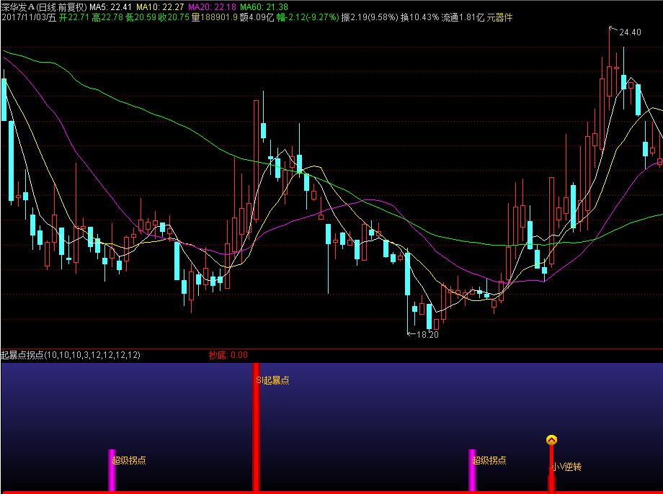Click the amplitude 振2.19(9.58%)
Viewport: 663px width, 494px height.
point(370,18)
